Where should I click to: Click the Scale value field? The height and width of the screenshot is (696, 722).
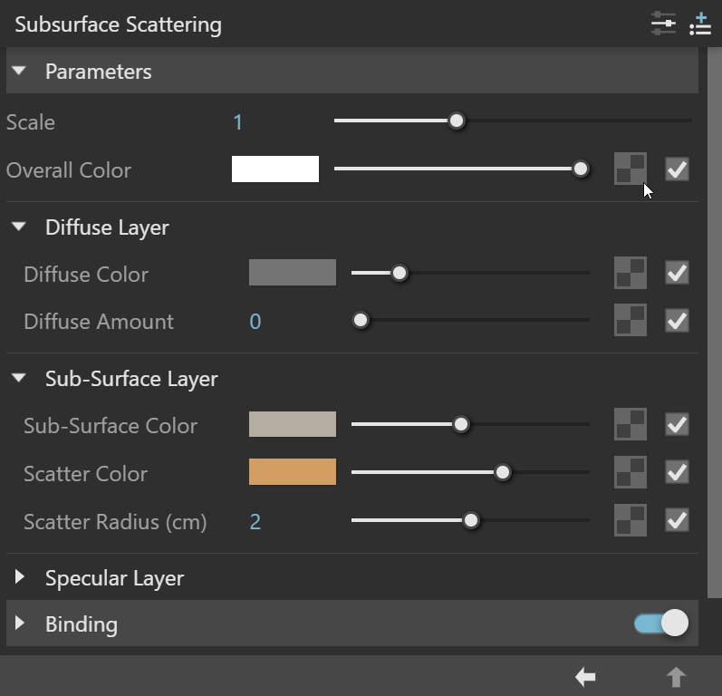click(x=237, y=122)
